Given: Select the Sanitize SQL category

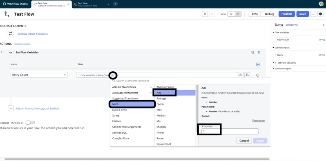Looking at the screenshot, I should [x=132, y=132].
